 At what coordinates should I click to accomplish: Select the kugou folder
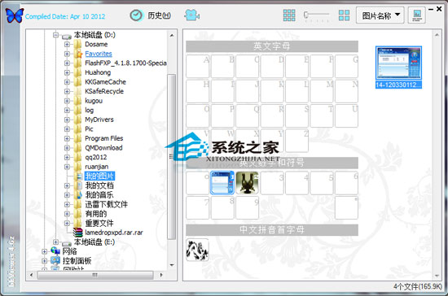pyautogui.click(x=94, y=101)
